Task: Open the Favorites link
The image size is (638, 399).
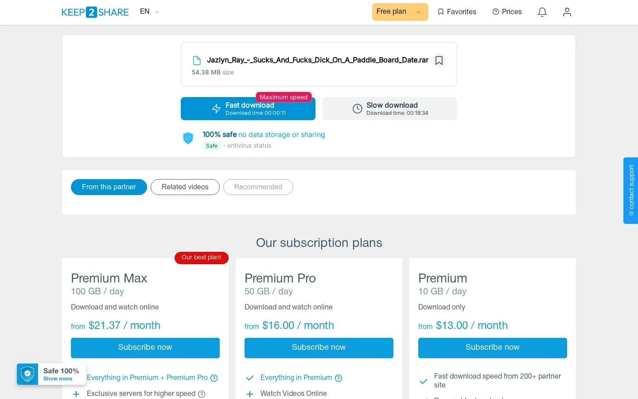Action: (457, 12)
